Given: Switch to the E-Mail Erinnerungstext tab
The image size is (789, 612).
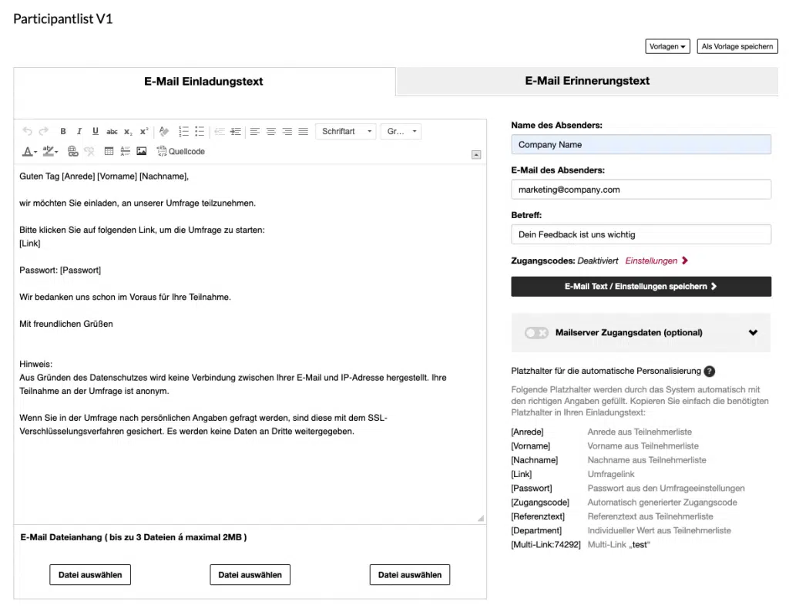Looking at the screenshot, I should [x=586, y=81].
